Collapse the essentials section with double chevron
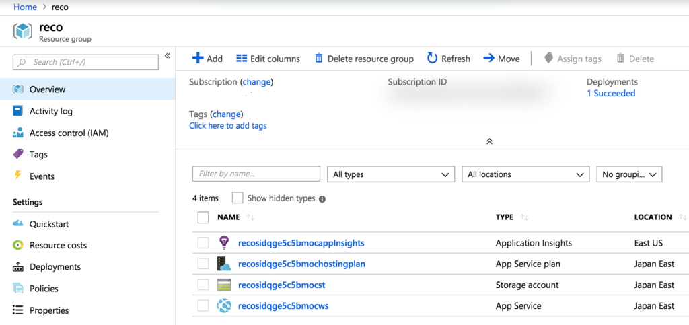This screenshot has width=689, height=325. [489, 141]
